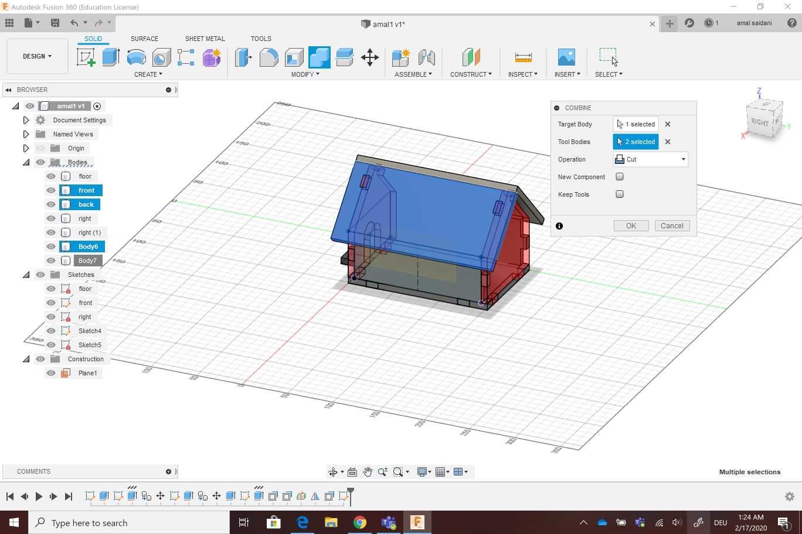802x534 pixels.
Task: Select the Revolve tool in Create
Action: coord(136,57)
